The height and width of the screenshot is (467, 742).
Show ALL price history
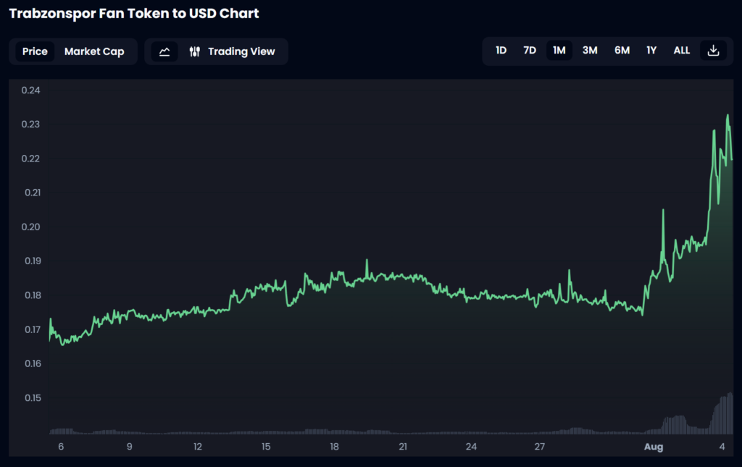pos(681,51)
